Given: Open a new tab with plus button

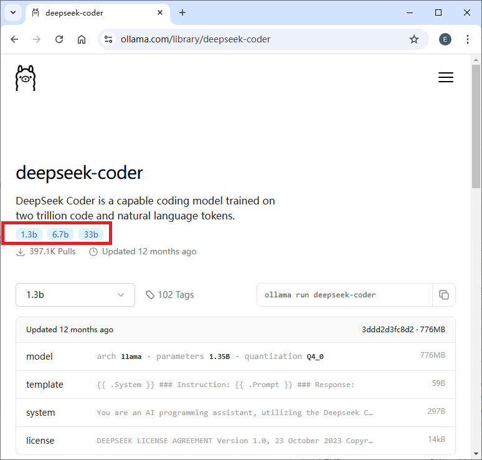Looking at the screenshot, I should 182,12.
